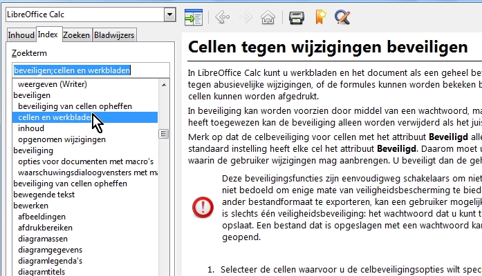Select 'cellen en werkbladen' index entry
The image size is (482, 276).
coord(85,117)
